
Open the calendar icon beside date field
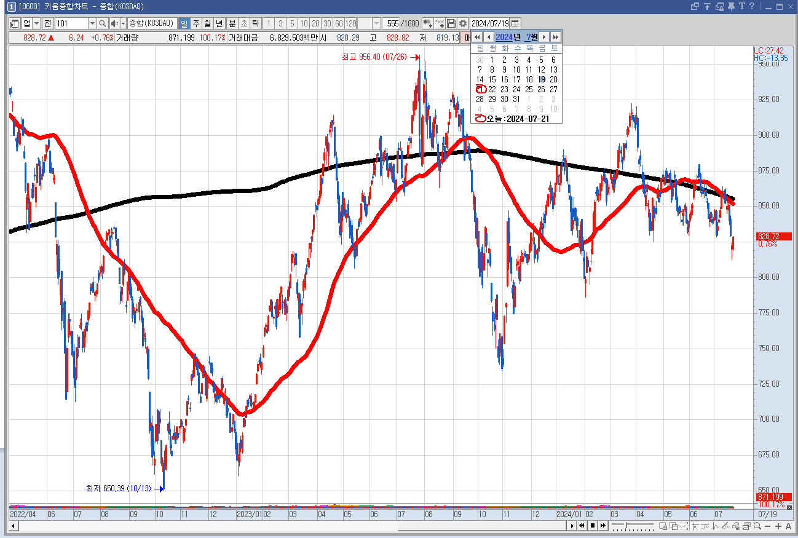(x=515, y=23)
